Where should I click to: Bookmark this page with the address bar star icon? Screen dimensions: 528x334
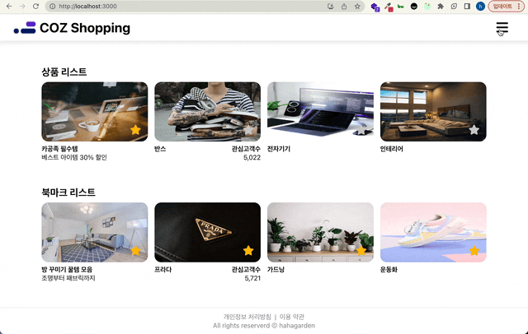(x=357, y=6)
